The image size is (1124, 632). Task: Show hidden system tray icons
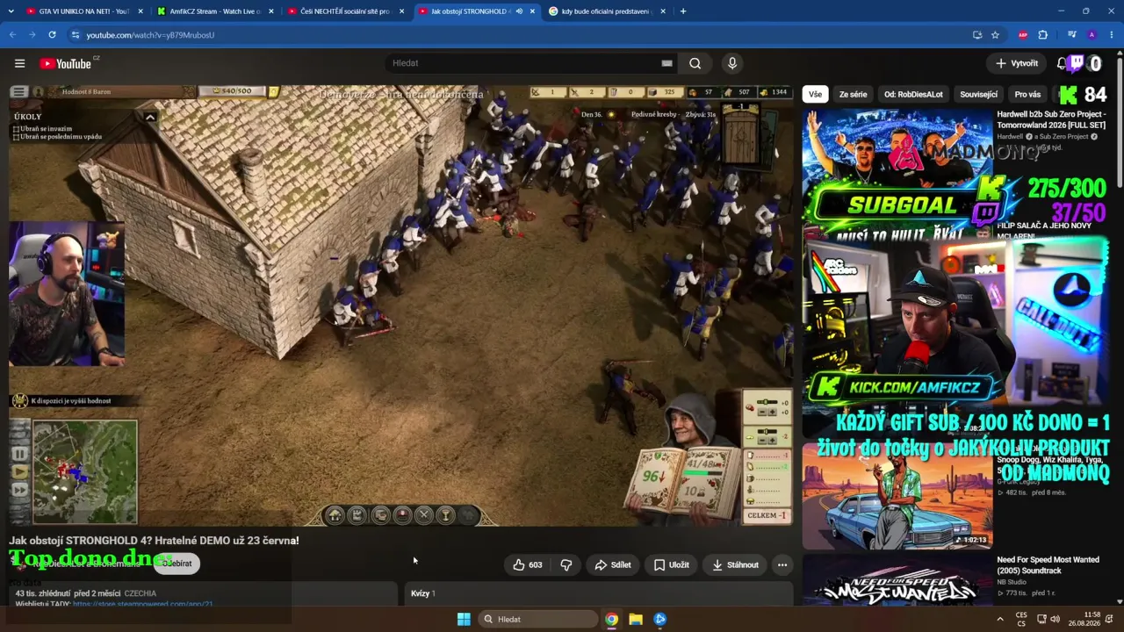point(999,619)
